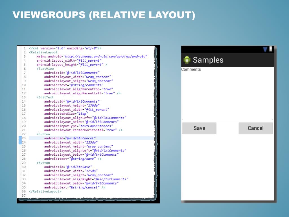Click the line number 37 in the gutter
Screen dimensions: 289x217
point(24,196)
